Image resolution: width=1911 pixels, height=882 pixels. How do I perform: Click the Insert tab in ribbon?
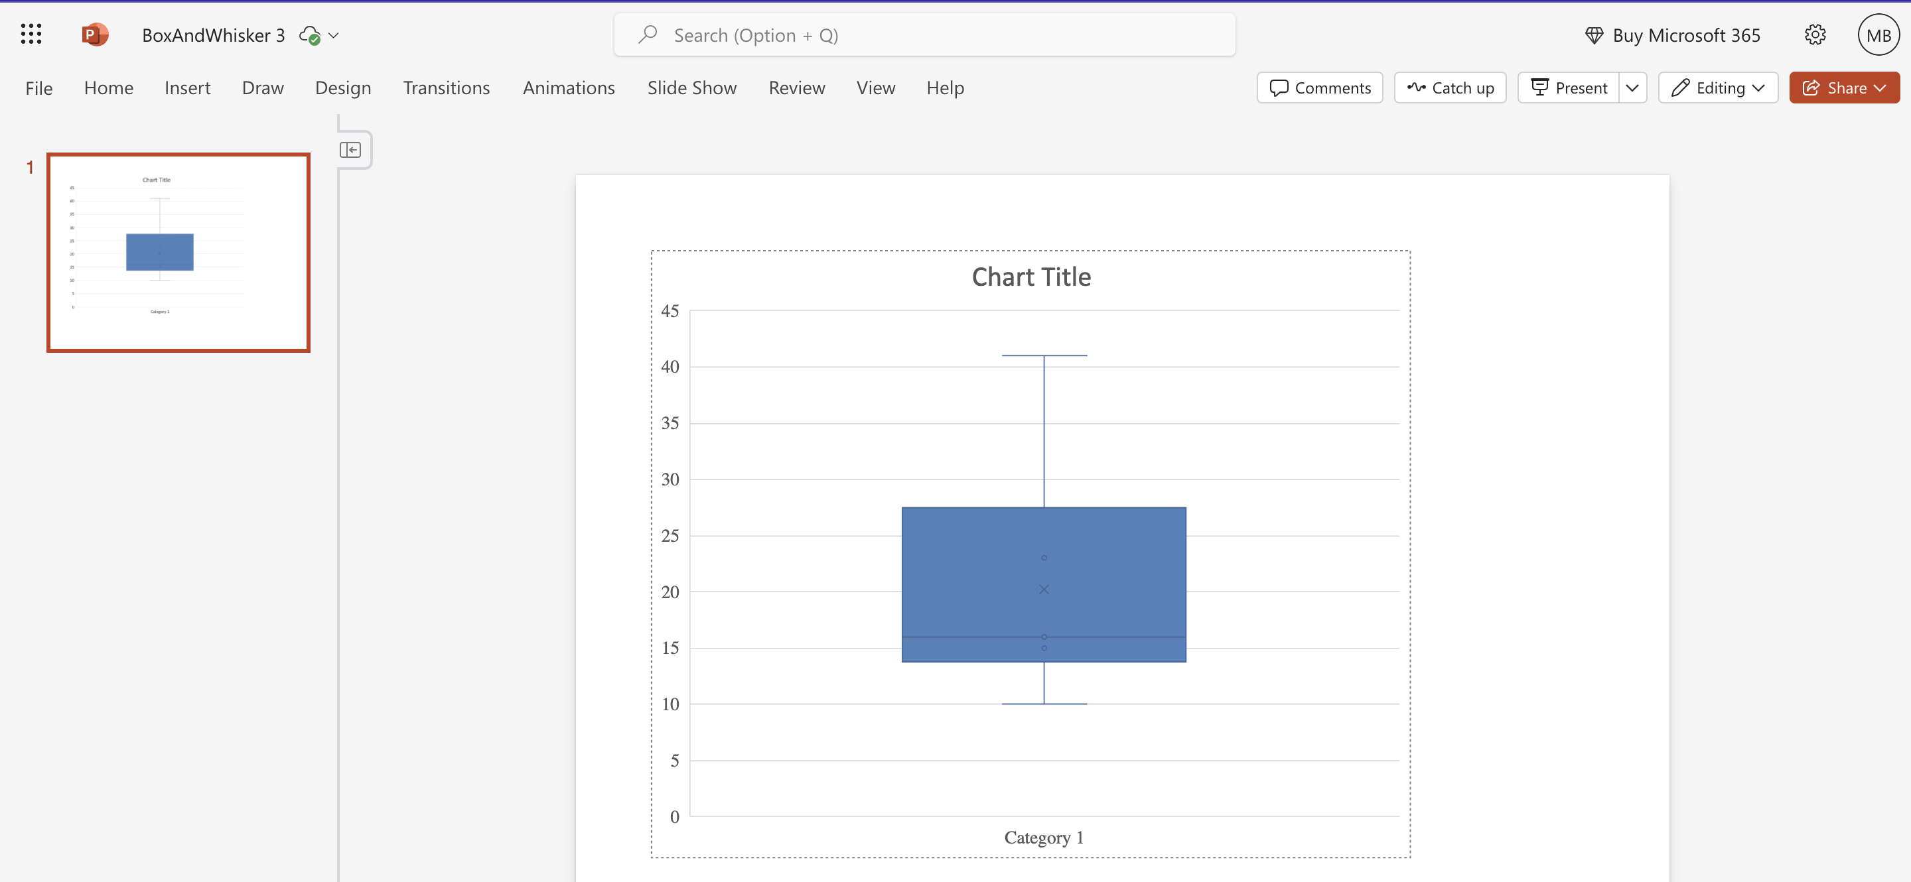(x=186, y=86)
